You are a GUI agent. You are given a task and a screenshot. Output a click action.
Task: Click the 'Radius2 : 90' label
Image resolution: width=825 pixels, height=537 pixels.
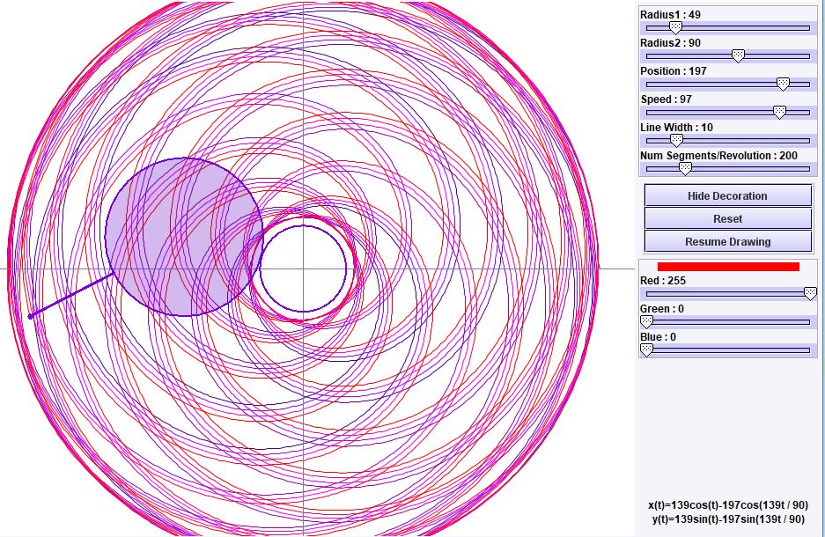pyautogui.click(x=670, y=43)
